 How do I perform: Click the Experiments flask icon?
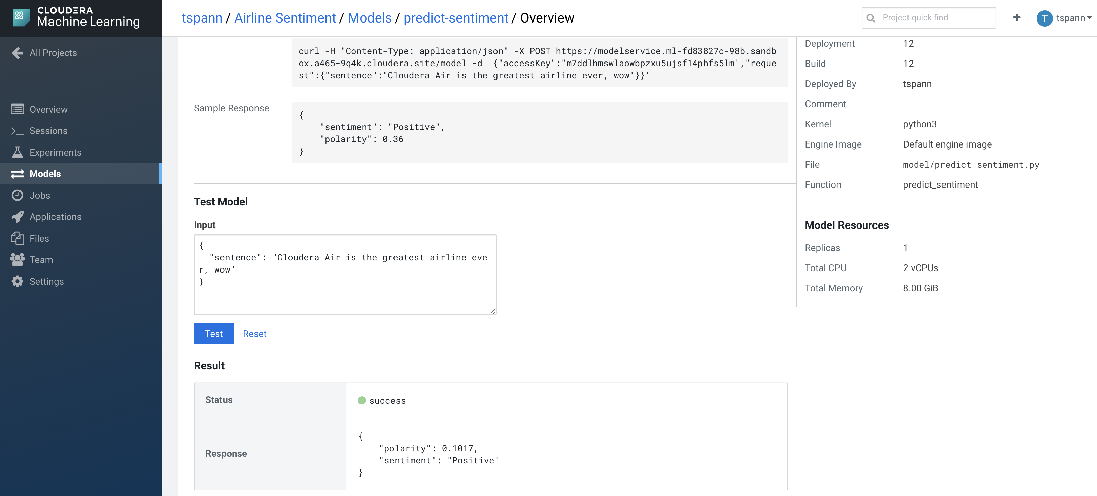(17, 152)
